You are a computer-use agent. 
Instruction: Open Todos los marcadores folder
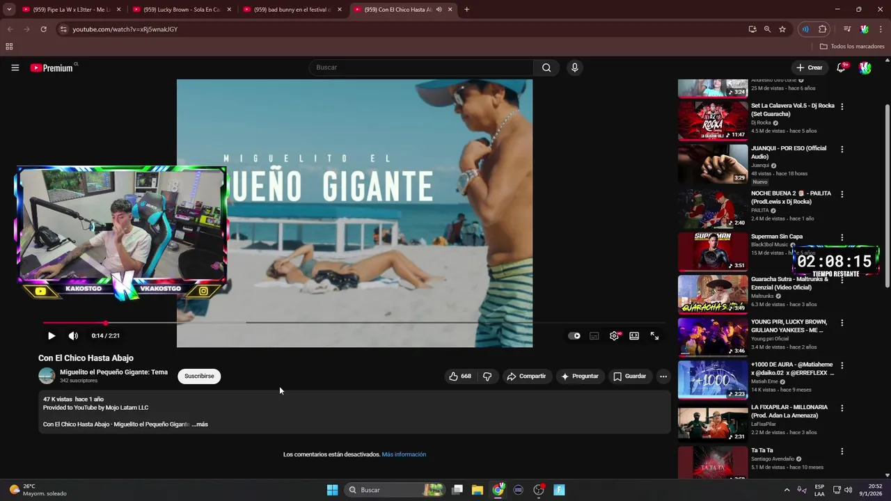click(x=852, y=47)
